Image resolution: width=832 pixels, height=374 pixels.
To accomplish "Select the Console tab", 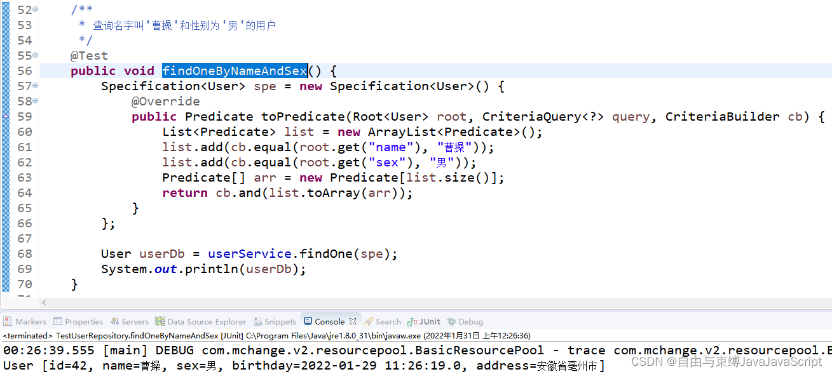I will coord(324,321).
